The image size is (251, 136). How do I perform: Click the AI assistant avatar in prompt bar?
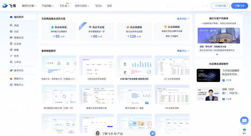click(x=98, y=133)
